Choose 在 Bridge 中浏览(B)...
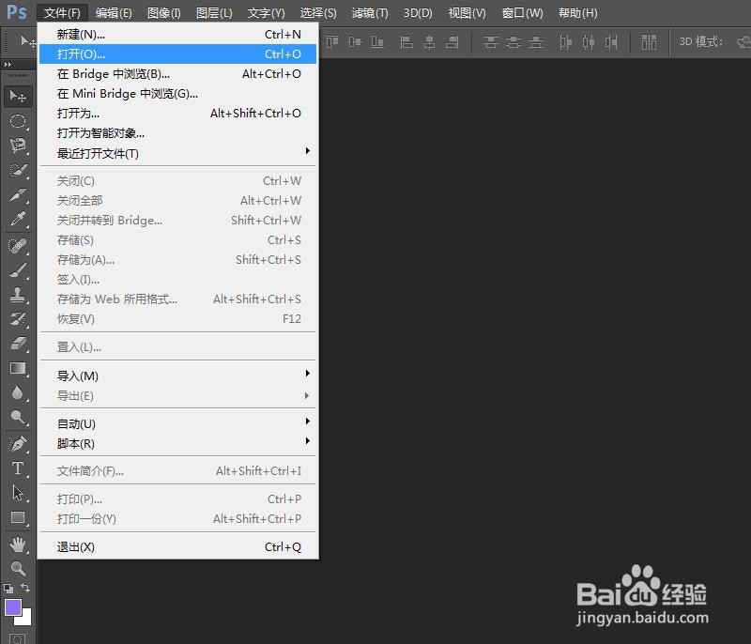Image resolution: width=751 pixels, height=644 pixels. pos(177,74)
